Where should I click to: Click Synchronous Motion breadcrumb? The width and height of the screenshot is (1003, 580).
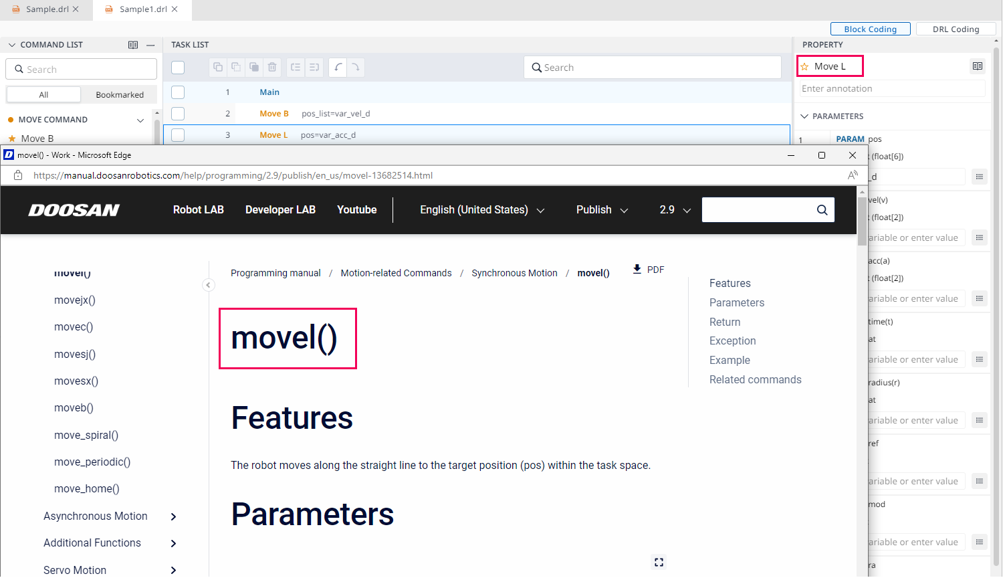pyautogui.click(x=514, y=273)
